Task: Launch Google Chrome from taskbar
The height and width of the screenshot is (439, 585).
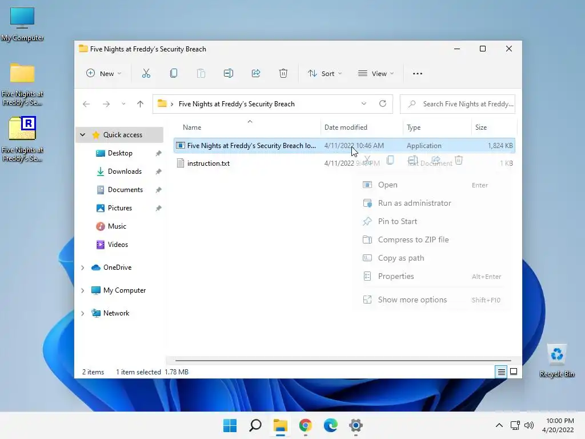Action: [306, 425]
